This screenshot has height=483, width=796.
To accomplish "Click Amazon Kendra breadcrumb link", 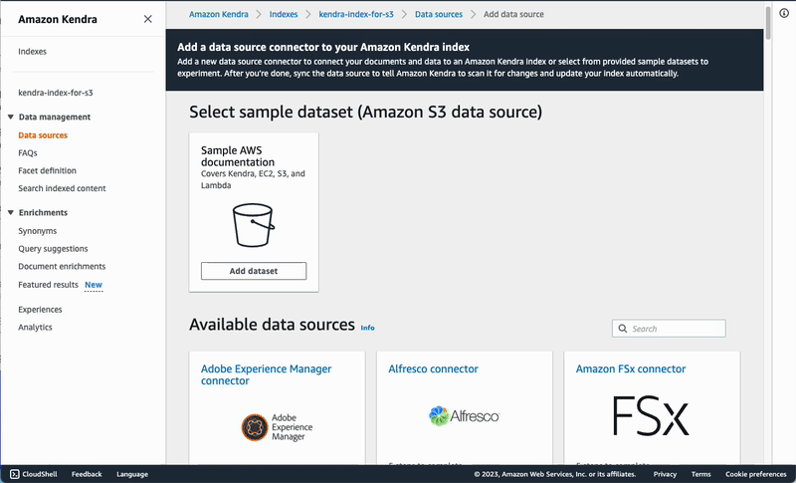I will tap(219, 14).
